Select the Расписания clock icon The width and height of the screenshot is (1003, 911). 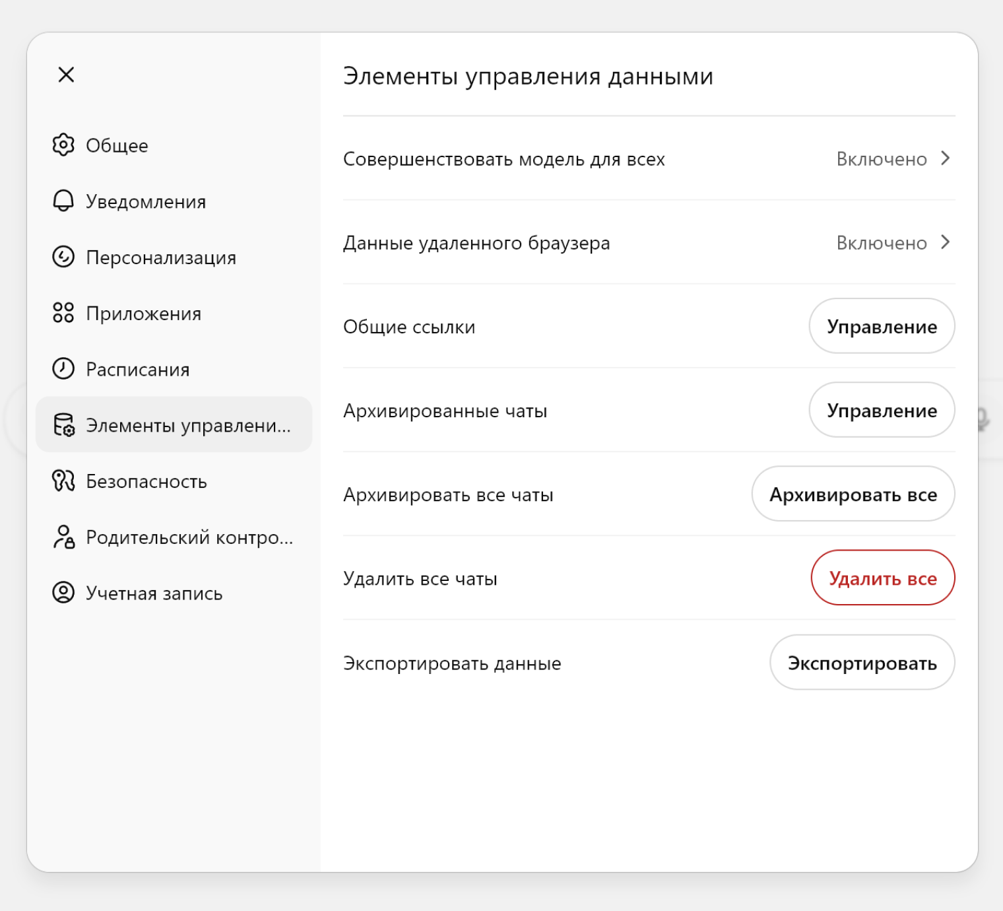[x=63, y=370]
